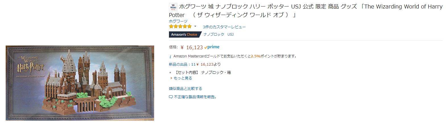
Task: Click the ナノブロック USJ keyword link
Action: click(x=218, y=35)
